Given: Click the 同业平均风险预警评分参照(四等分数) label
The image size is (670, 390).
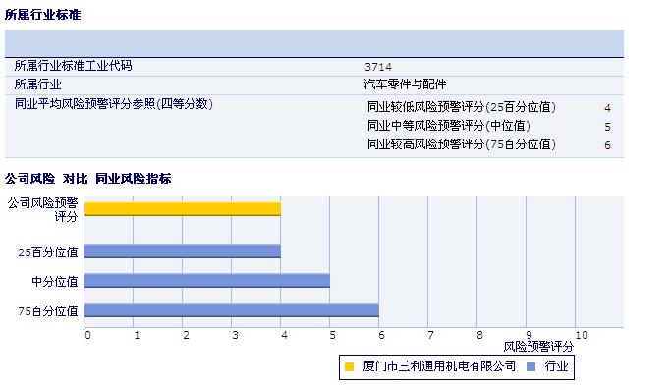Looking at the screenshot, I should tap(114, 104).
